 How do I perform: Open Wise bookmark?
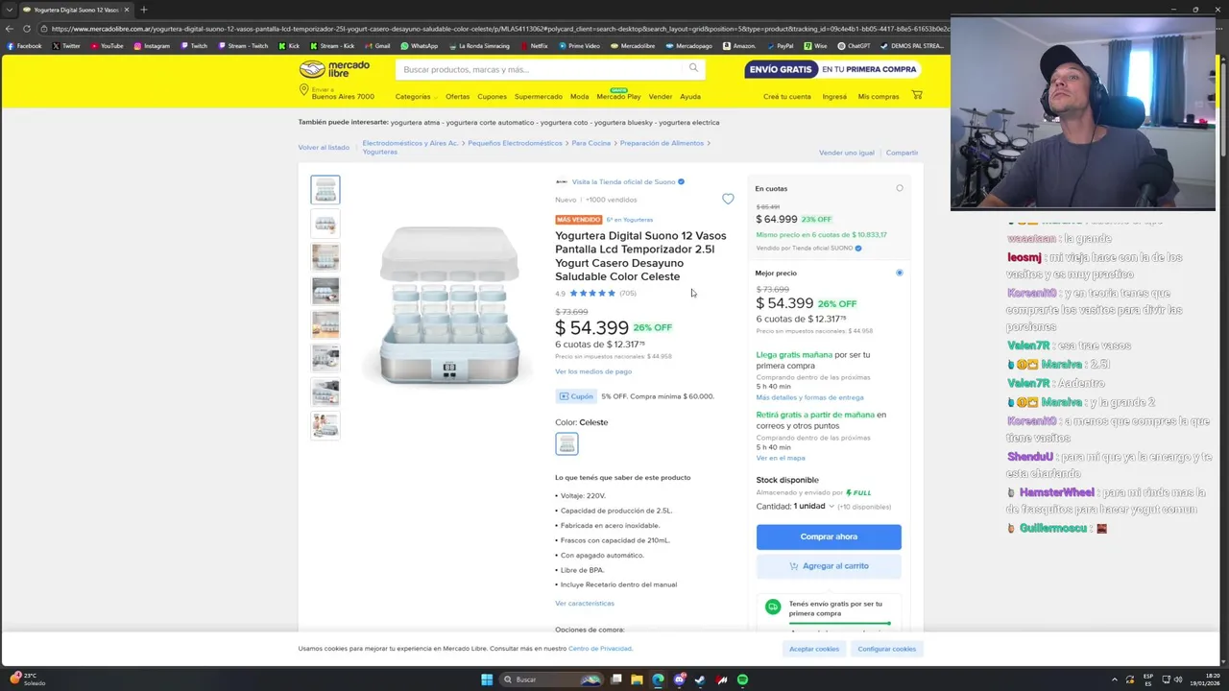815,45
